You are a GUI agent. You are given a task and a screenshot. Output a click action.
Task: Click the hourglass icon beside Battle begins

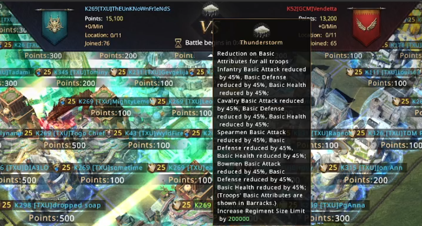178,43
